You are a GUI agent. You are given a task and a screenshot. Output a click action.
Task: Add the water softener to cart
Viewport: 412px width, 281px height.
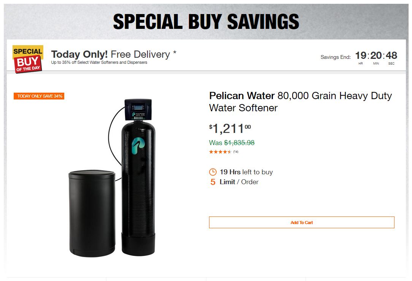tap(301, 223)
